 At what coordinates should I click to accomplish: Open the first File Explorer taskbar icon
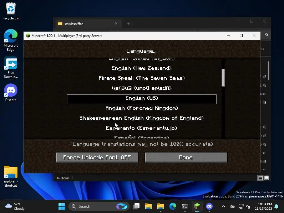click(x=148, y=206)
